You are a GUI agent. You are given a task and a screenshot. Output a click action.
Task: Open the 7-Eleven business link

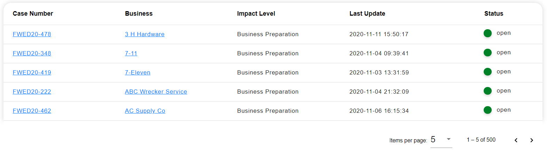click(x=137, y=72)
